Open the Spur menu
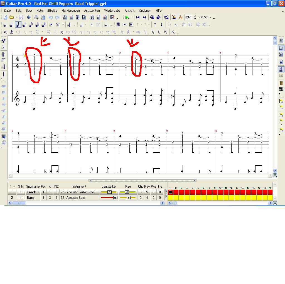 [x=29, y=11]
